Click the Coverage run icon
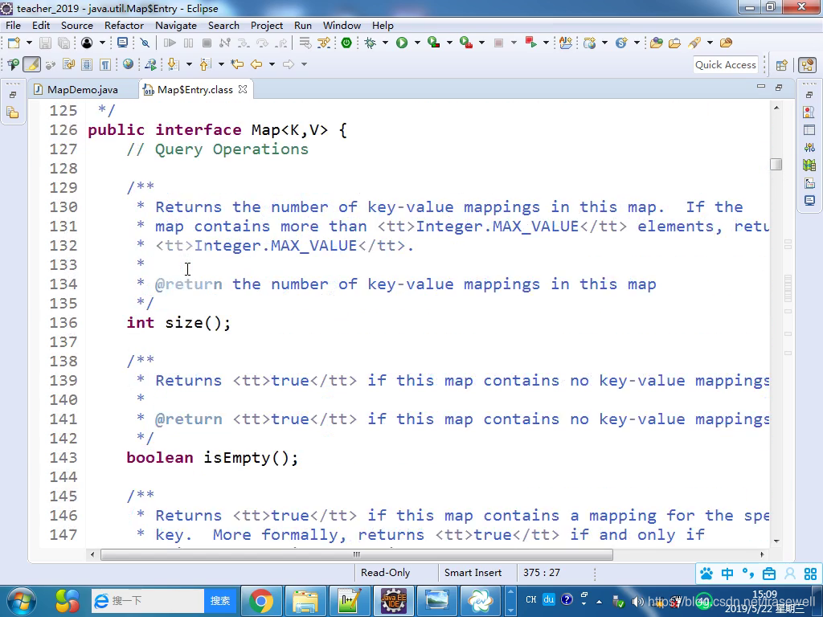Viewport: 823px width, 617px height. point(433,43)
